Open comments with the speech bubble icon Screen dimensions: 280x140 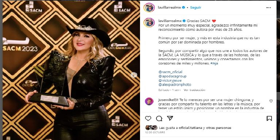(x=159, y=118)
